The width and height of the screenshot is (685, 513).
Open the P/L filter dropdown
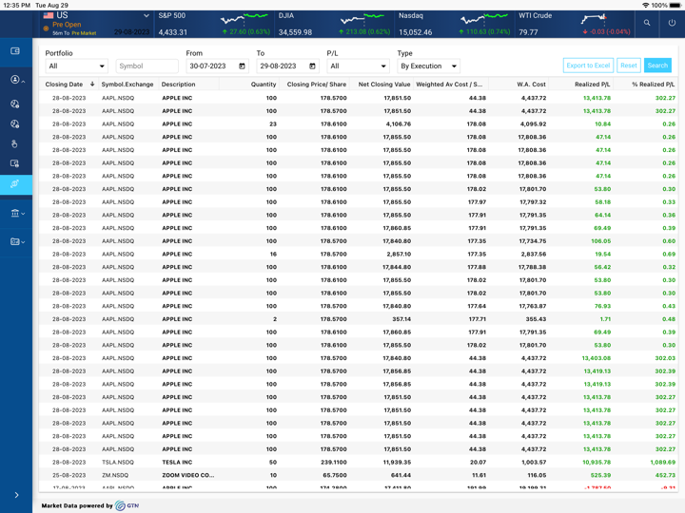[358, 66]
